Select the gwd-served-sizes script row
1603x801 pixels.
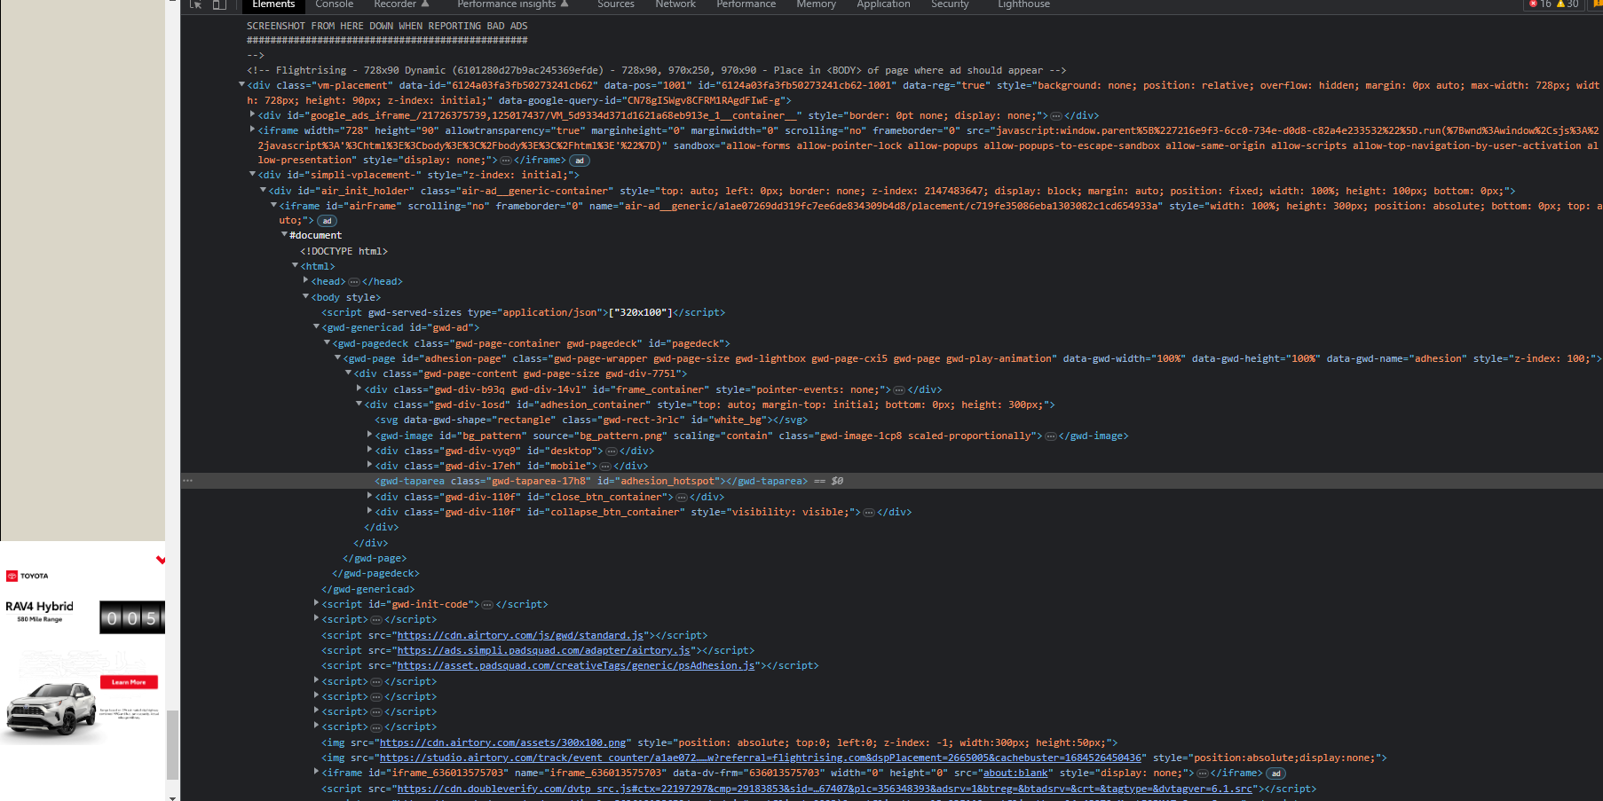(x=523, y=313)
